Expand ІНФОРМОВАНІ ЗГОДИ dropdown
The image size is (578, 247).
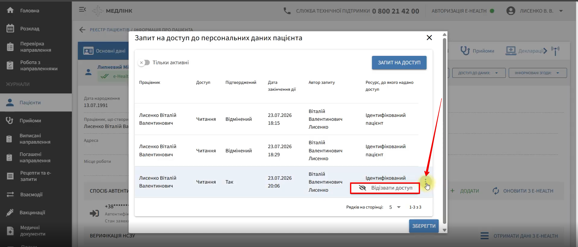[538, 73]
